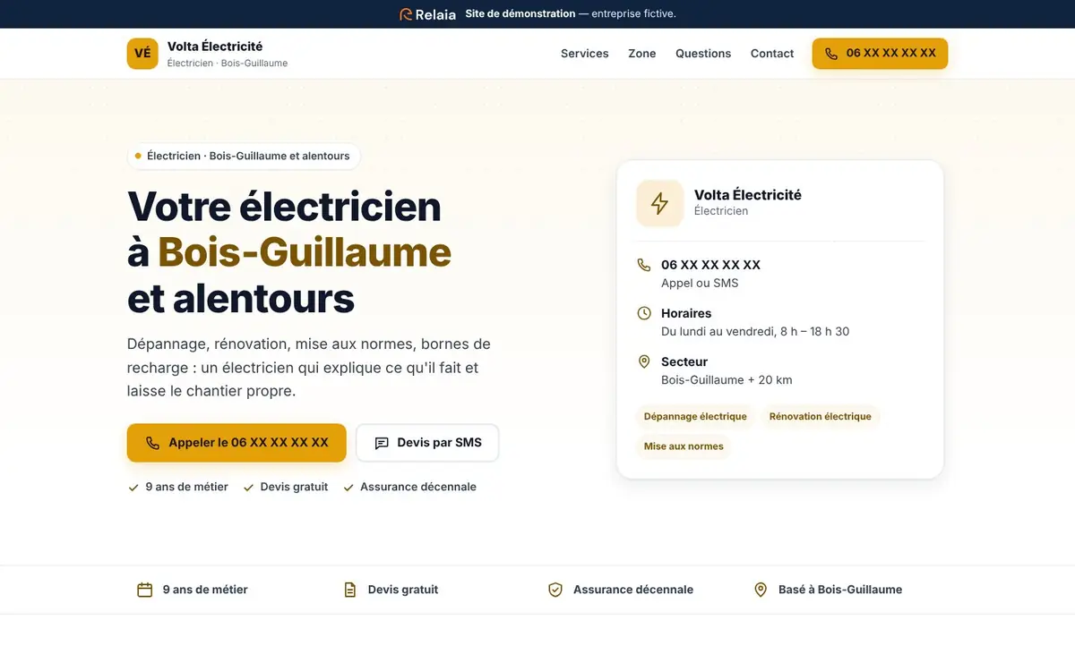Go to Services menu item
This screenshot has height=671, width=1075.
pos(585,54)
